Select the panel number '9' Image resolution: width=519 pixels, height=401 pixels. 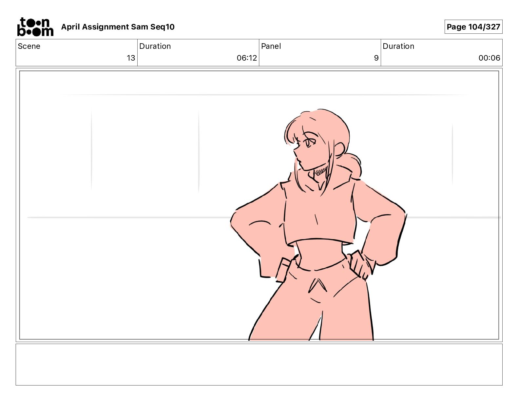(376, 58)
